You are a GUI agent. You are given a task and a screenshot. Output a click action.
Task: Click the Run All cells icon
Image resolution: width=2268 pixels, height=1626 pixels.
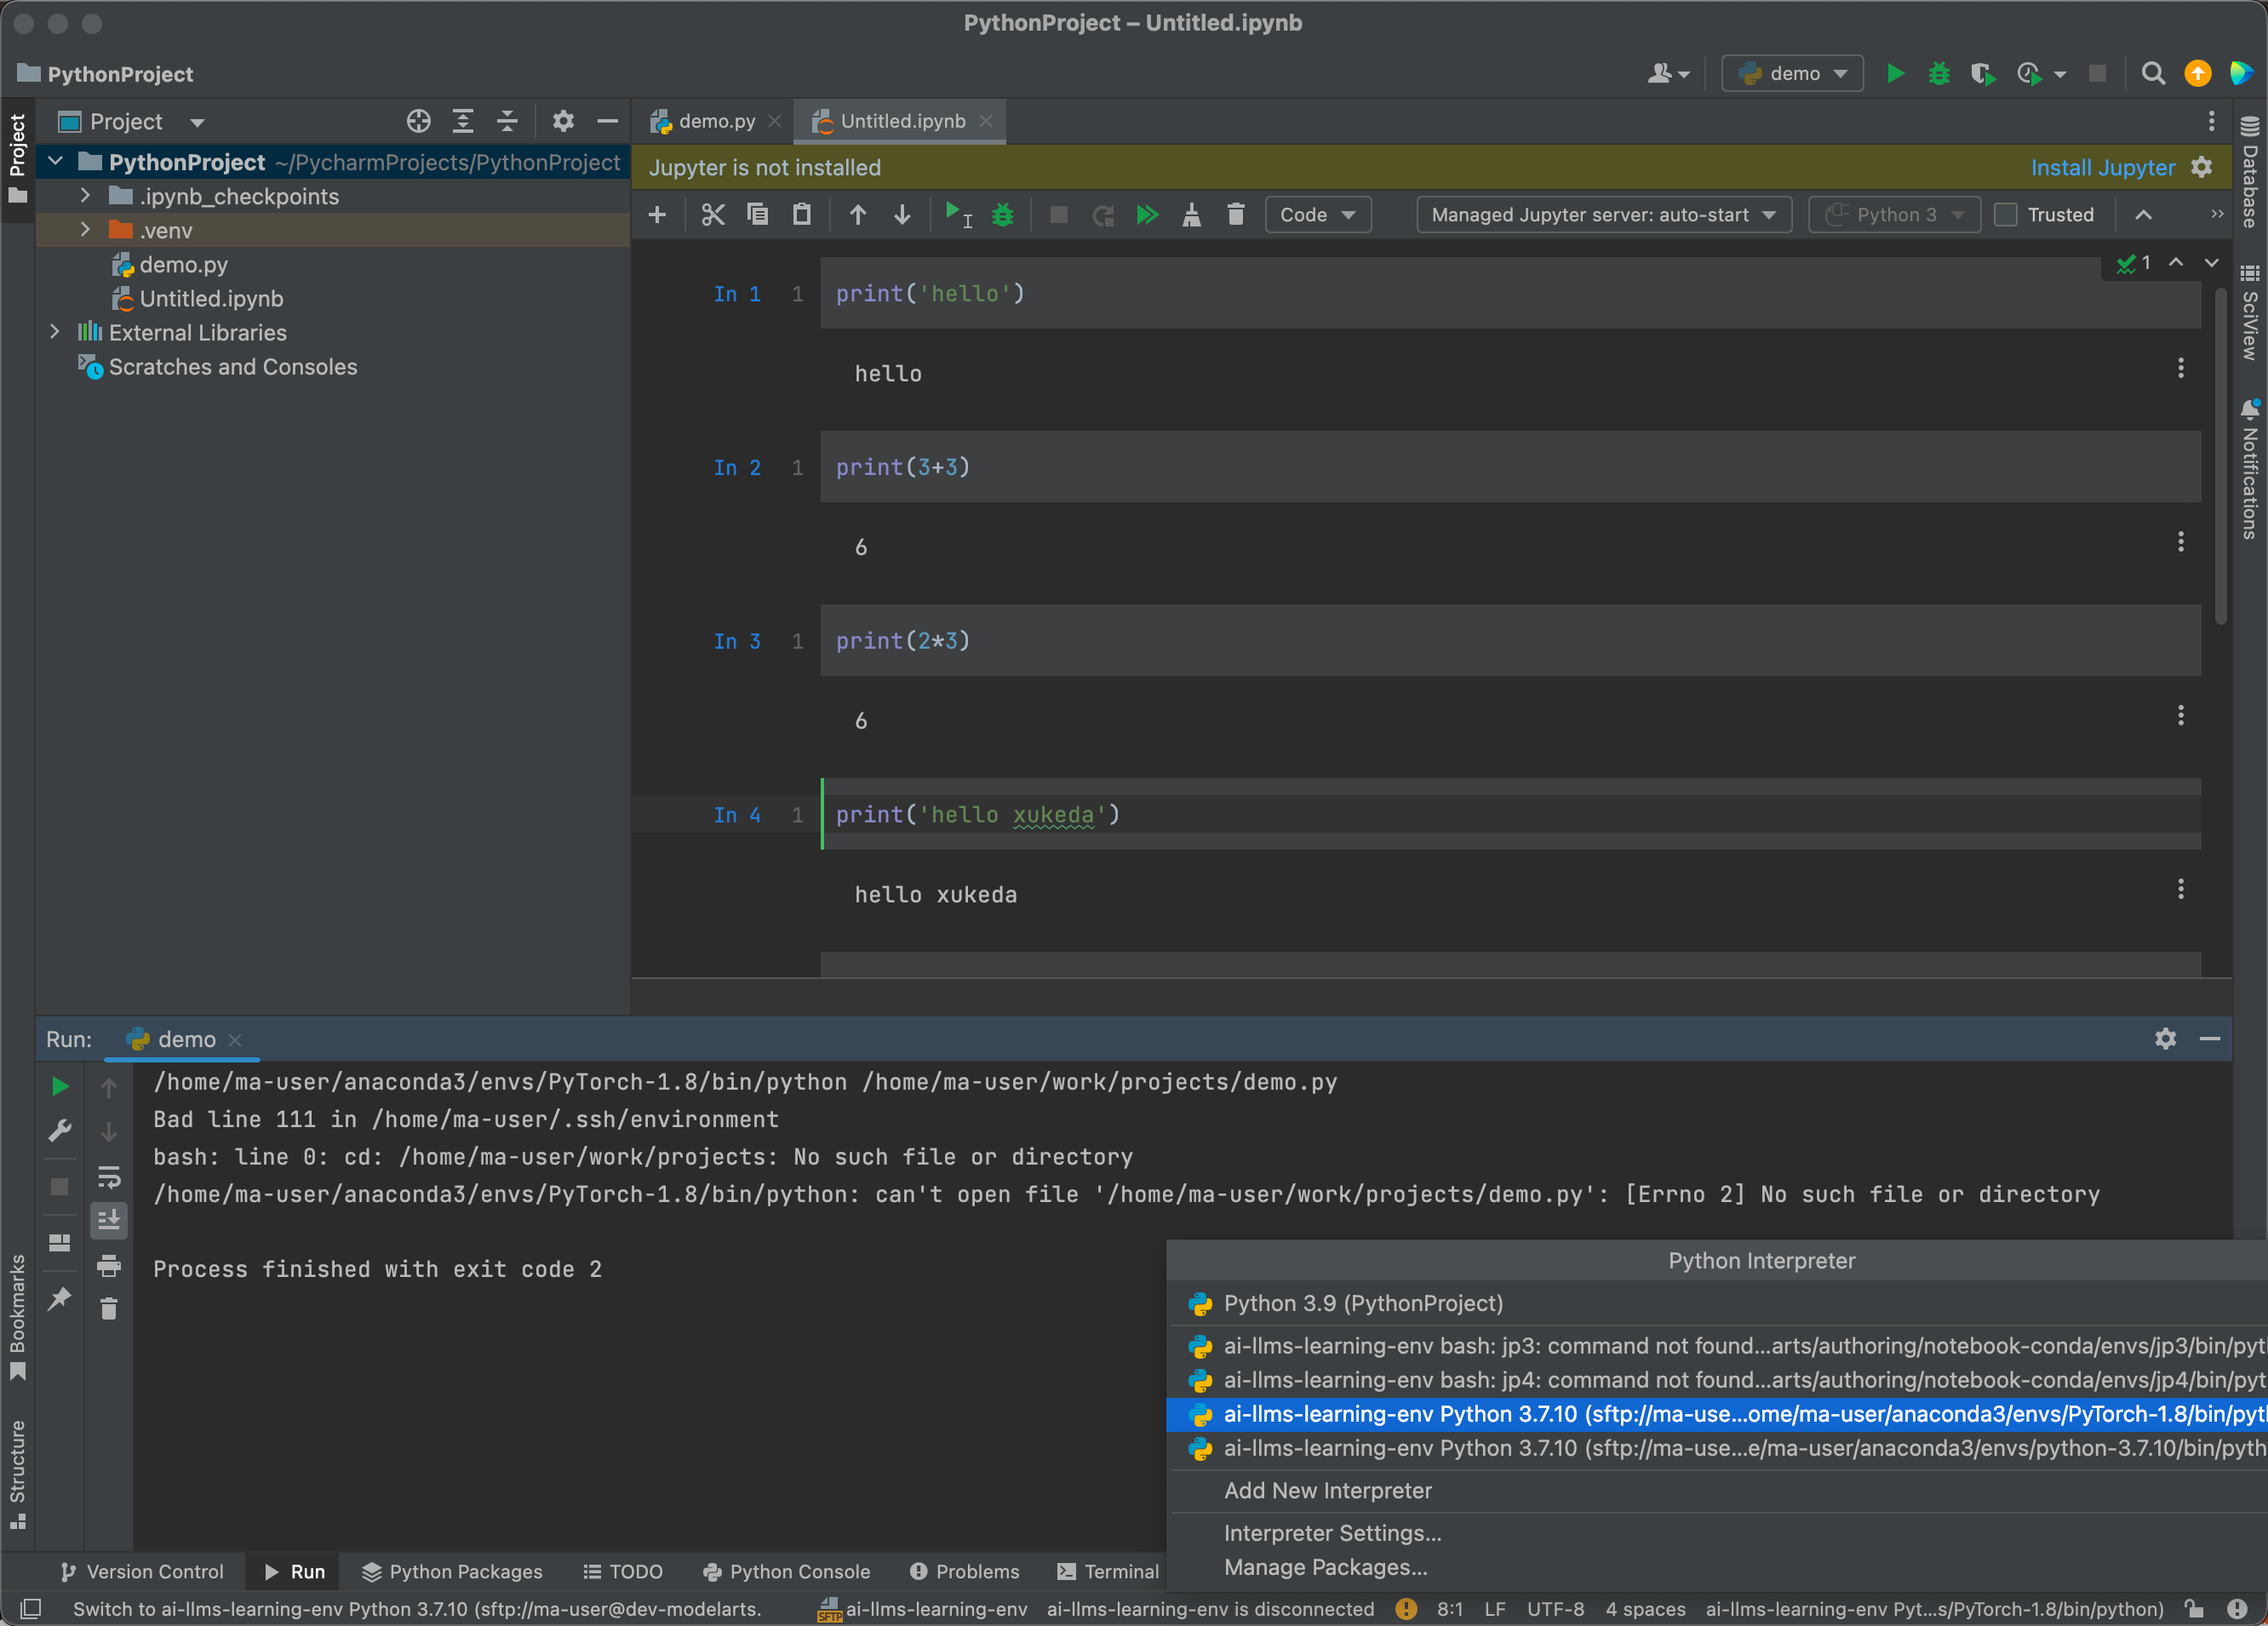coord(1147,215)
